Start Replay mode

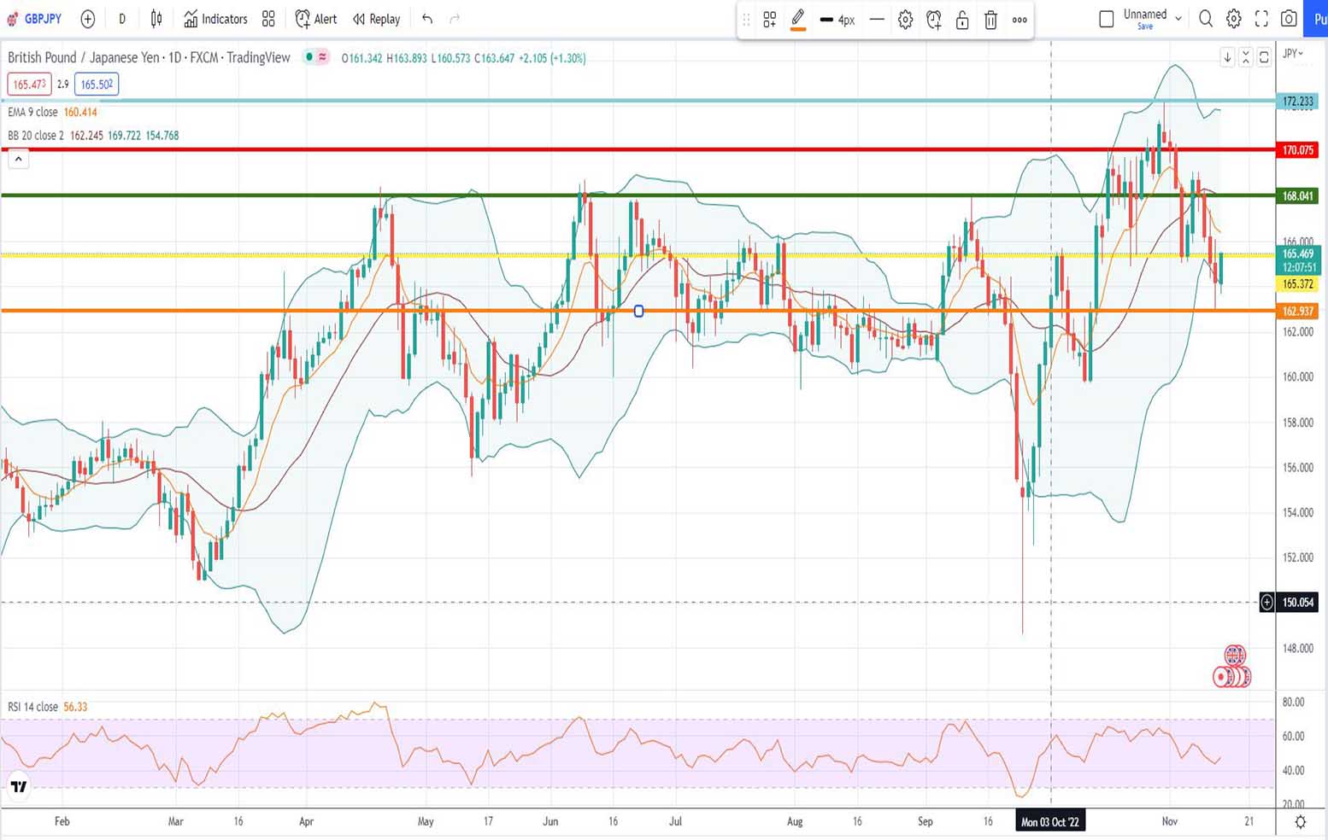376,19
